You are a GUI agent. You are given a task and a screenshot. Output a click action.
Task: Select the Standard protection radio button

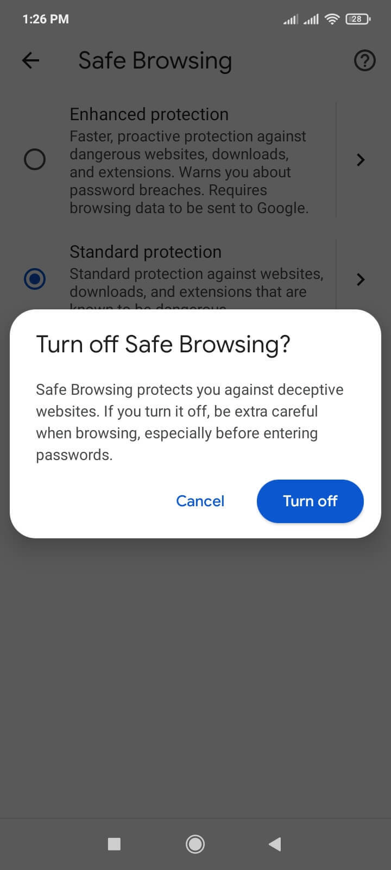[35, 279]
